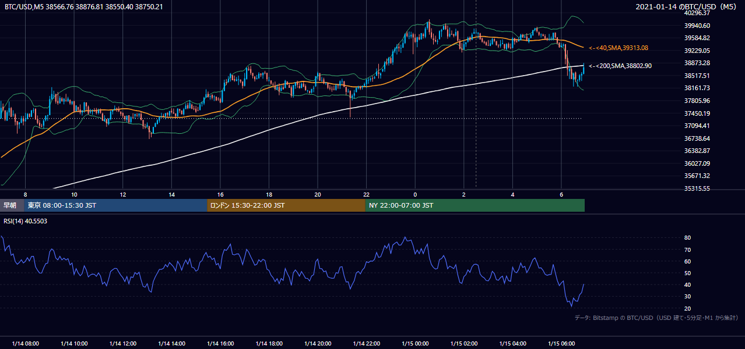Click the price axis value 38517.51
The width and height of the screenshot is (745, 349).
[697, 76]
